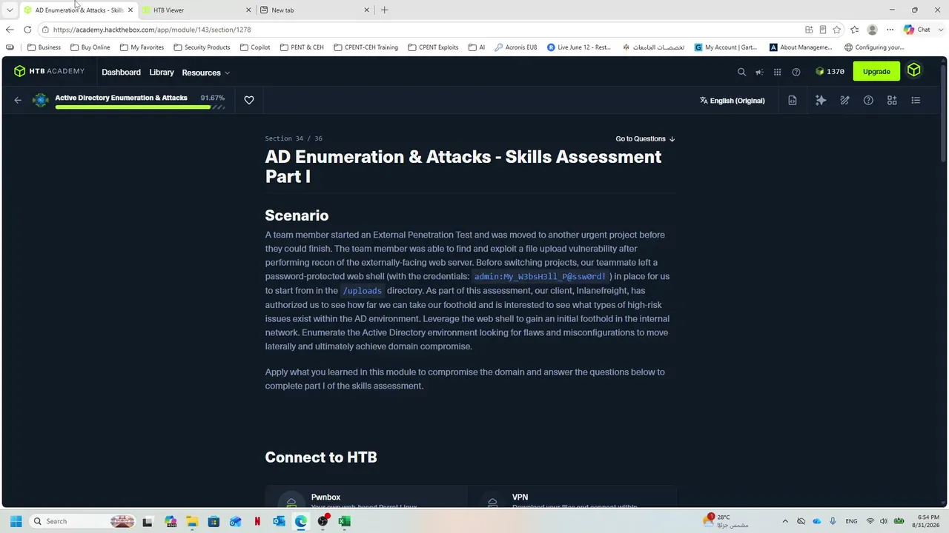Open the Business bookmarks folder
949x533 pixels.
(44, 47)
